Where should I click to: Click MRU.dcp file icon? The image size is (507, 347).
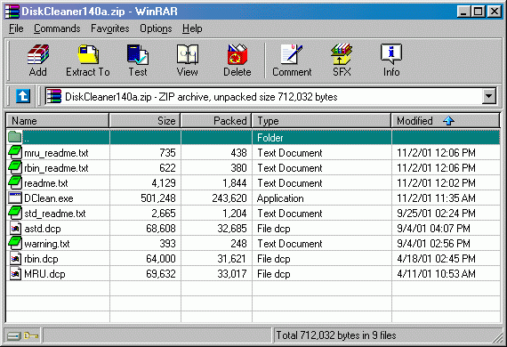15,274
